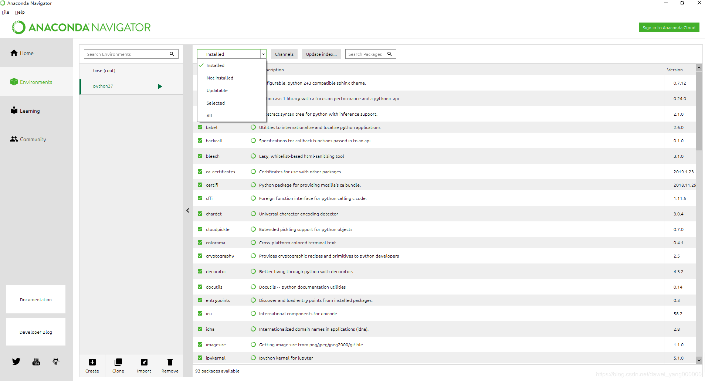Click the package list vertical scrollbar thumb
Image resolution: width=705 pixels, height=381 pixels.
[x=699, y=111]
